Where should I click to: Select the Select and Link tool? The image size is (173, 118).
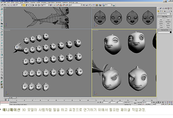pos(8,5)
